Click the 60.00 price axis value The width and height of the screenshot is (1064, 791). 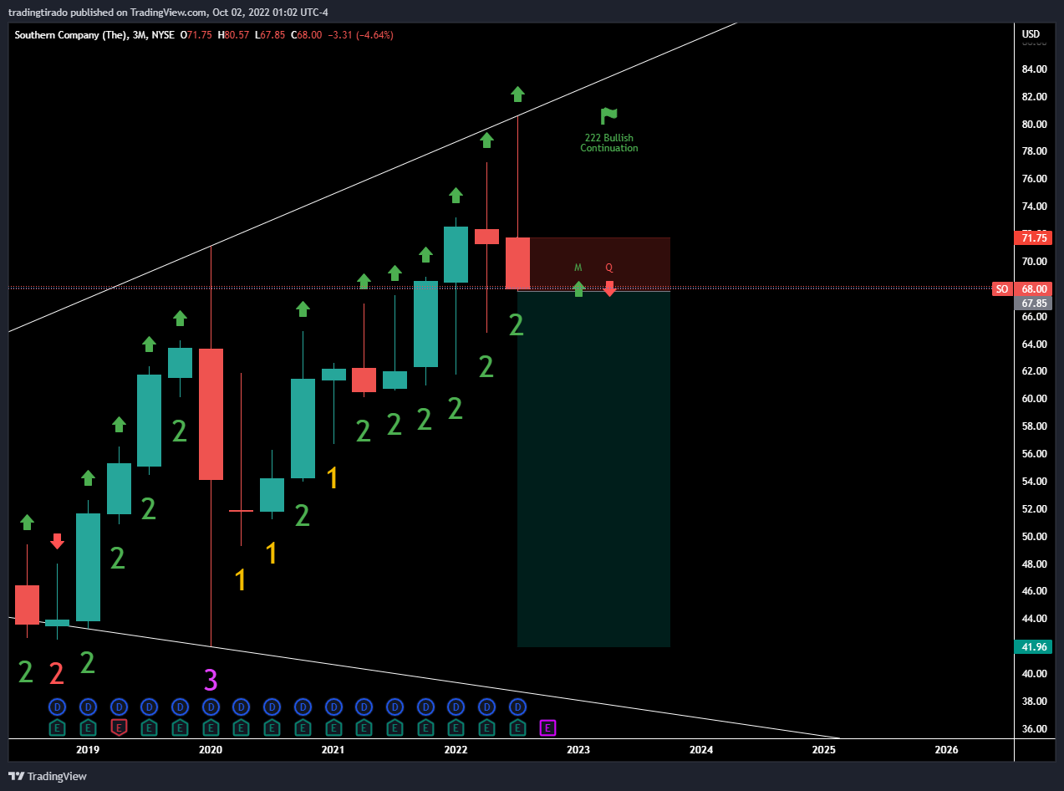(x=1035, y=399)
